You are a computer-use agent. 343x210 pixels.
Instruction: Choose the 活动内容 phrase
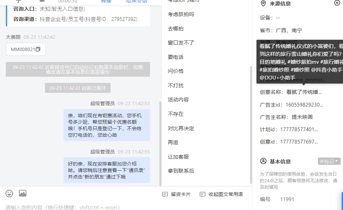(x=178, y=100)
